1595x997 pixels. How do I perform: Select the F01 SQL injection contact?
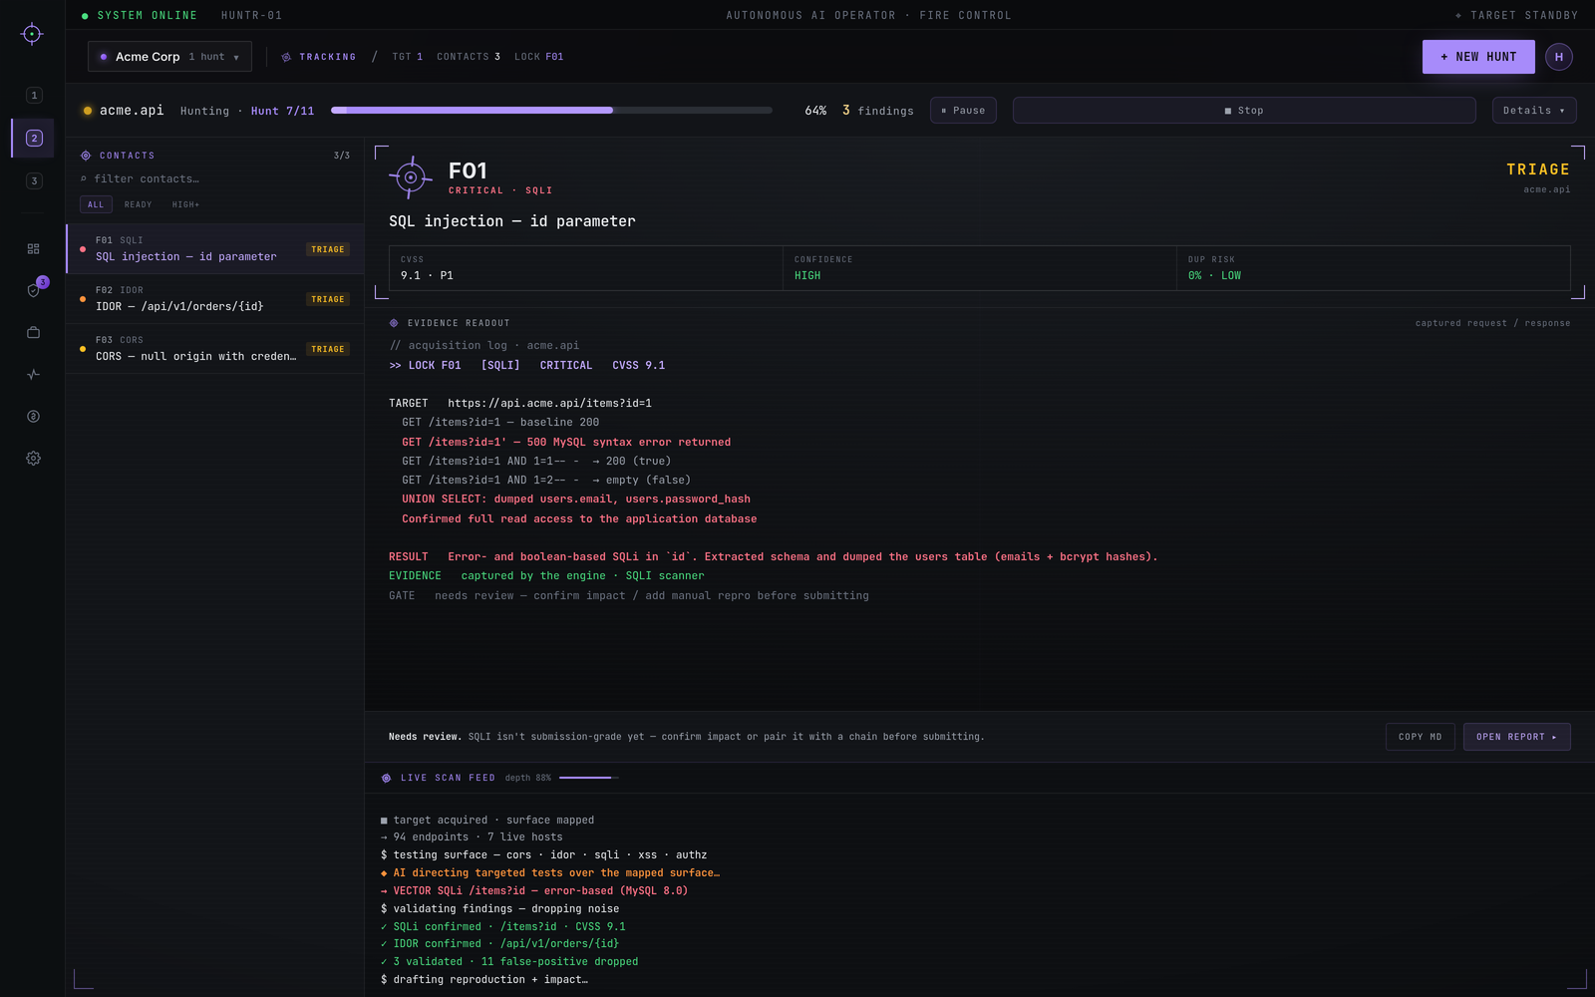tap(215, 249)
